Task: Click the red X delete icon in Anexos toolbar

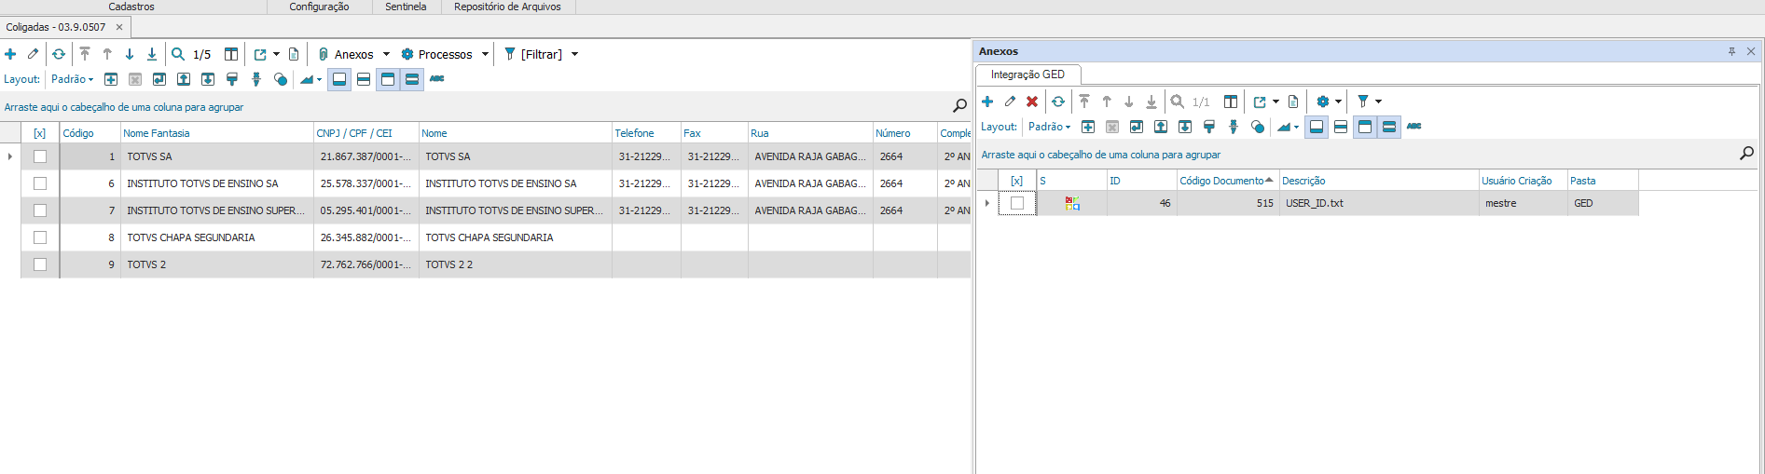Action: click(x=1032, y=102)
